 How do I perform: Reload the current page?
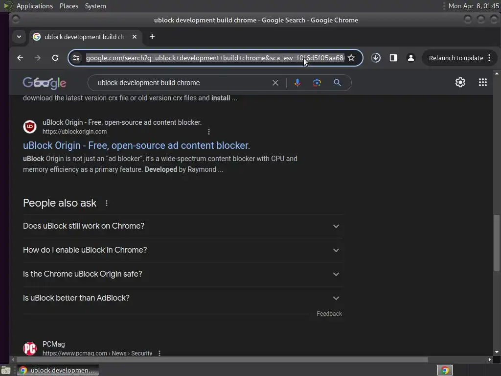click(x=55, y=58)
